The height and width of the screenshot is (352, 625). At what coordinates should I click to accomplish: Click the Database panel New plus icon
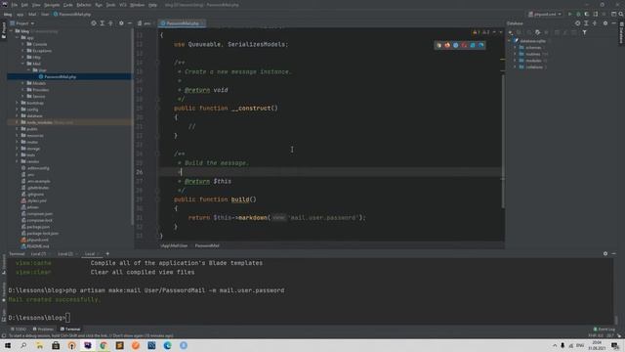[510, 32]
